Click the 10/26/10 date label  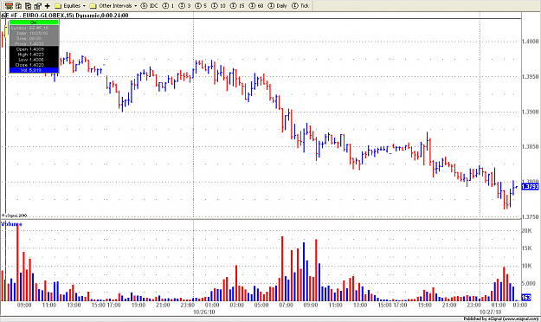204,312
